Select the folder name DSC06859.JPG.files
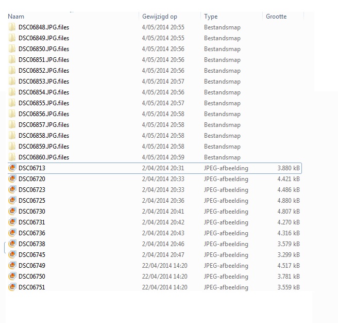This screenshot has width=338, height=323. [44, 147]
